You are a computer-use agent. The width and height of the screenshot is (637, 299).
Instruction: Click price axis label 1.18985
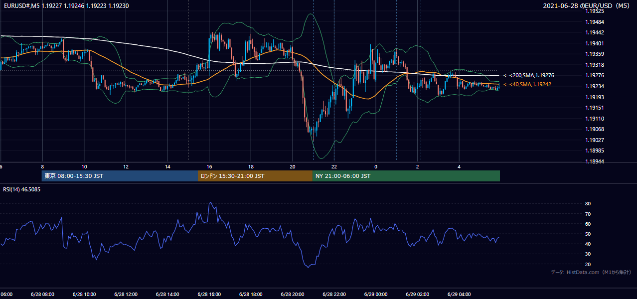(595, 150)
